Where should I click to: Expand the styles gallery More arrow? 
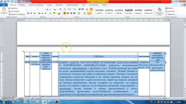pyautogui.click(x=154, y=14)
